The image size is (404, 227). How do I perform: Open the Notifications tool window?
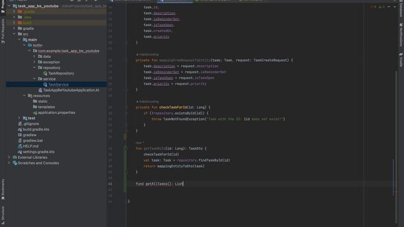pos(401,35)
